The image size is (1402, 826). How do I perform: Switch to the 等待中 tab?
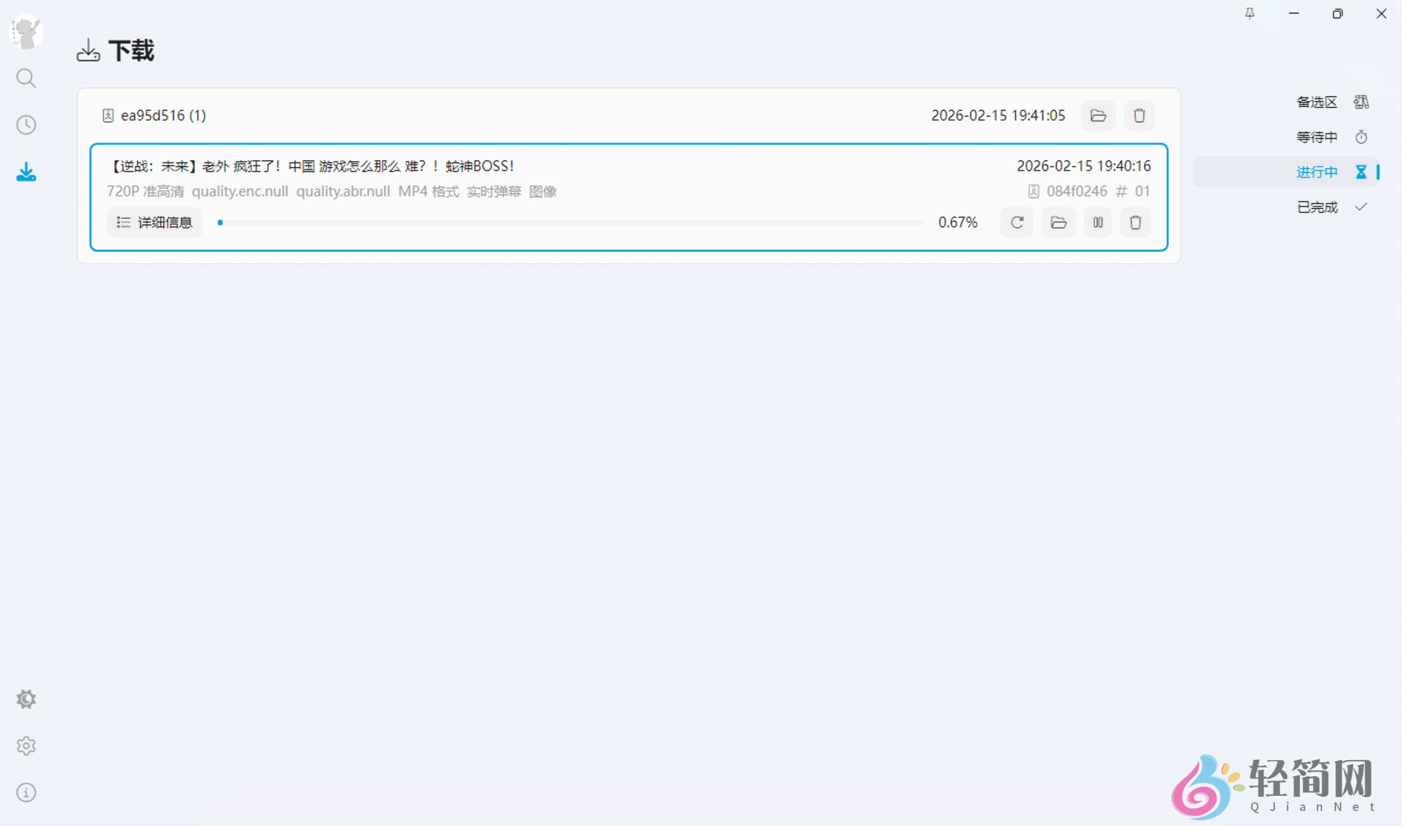(1317, 137)
